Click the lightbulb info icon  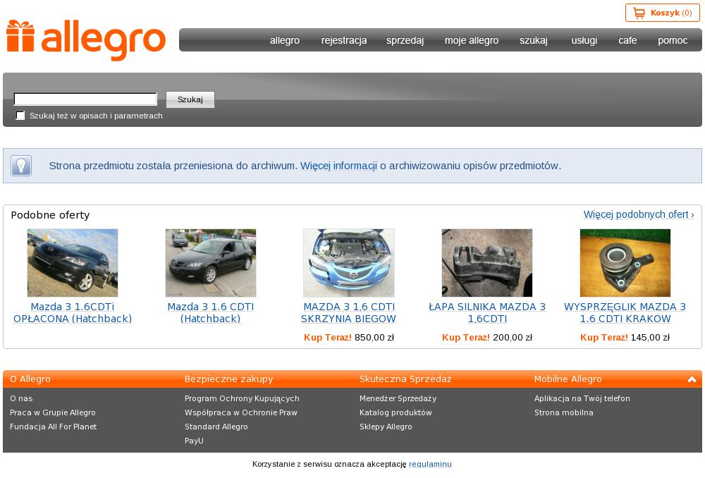pos(21,166)
